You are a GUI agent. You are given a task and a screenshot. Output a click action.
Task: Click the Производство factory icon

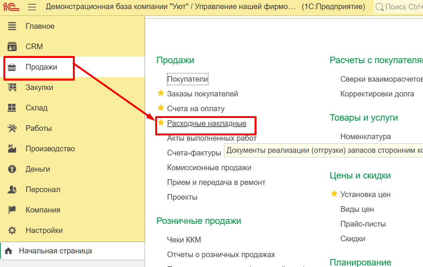point(12,149)
